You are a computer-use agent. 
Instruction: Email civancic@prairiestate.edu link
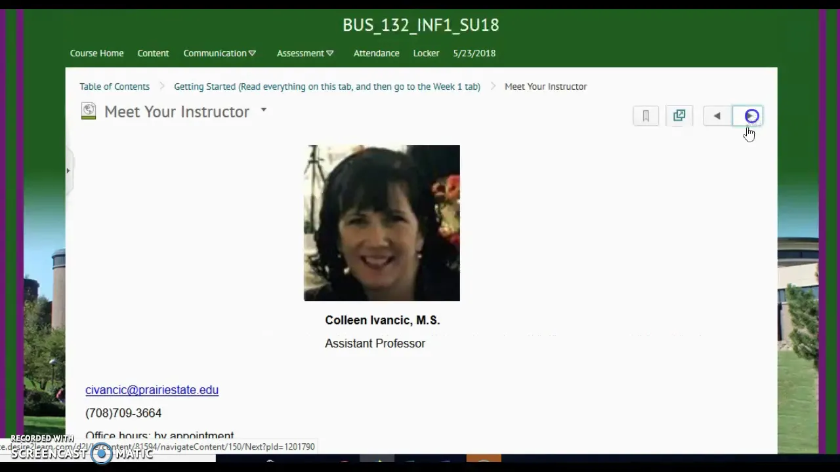click(152, 390)
